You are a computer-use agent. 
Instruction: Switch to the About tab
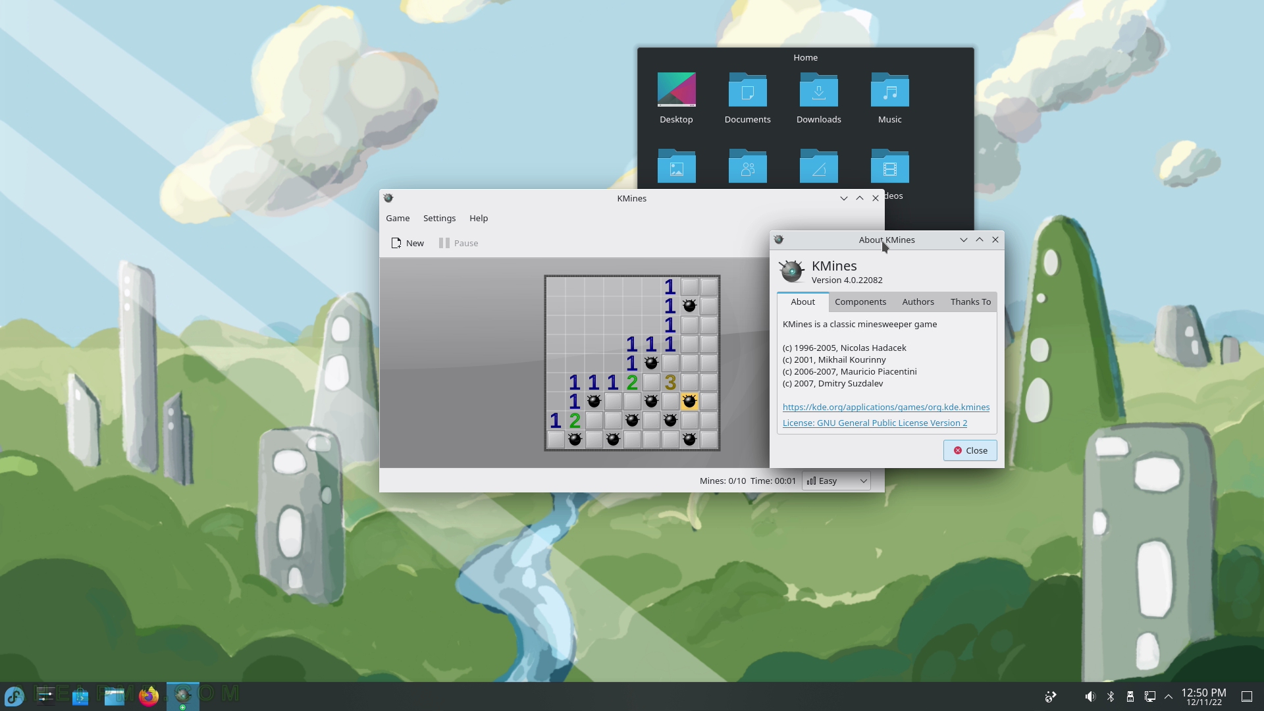click(803, 302)
